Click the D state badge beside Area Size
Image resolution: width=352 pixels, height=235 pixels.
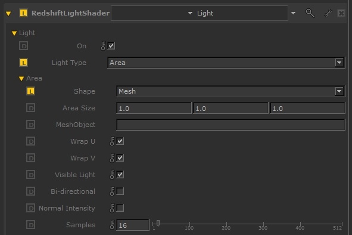(31, 108)
